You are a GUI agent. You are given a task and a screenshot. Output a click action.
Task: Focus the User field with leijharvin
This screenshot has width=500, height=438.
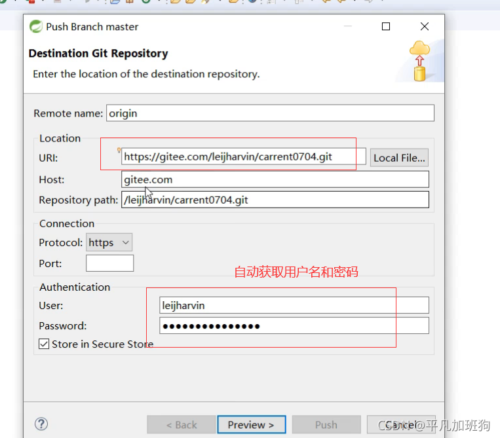(294, 305)
